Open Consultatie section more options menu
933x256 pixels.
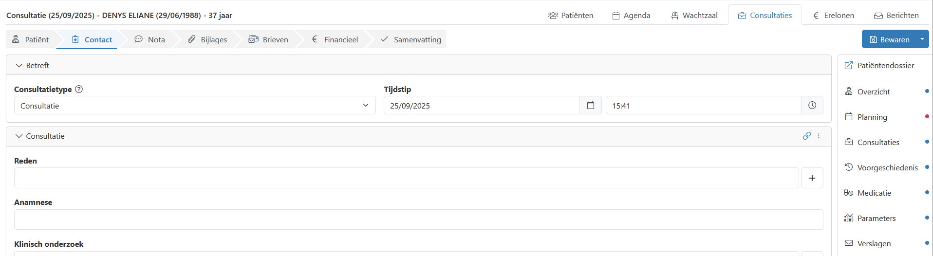(819, 136)
